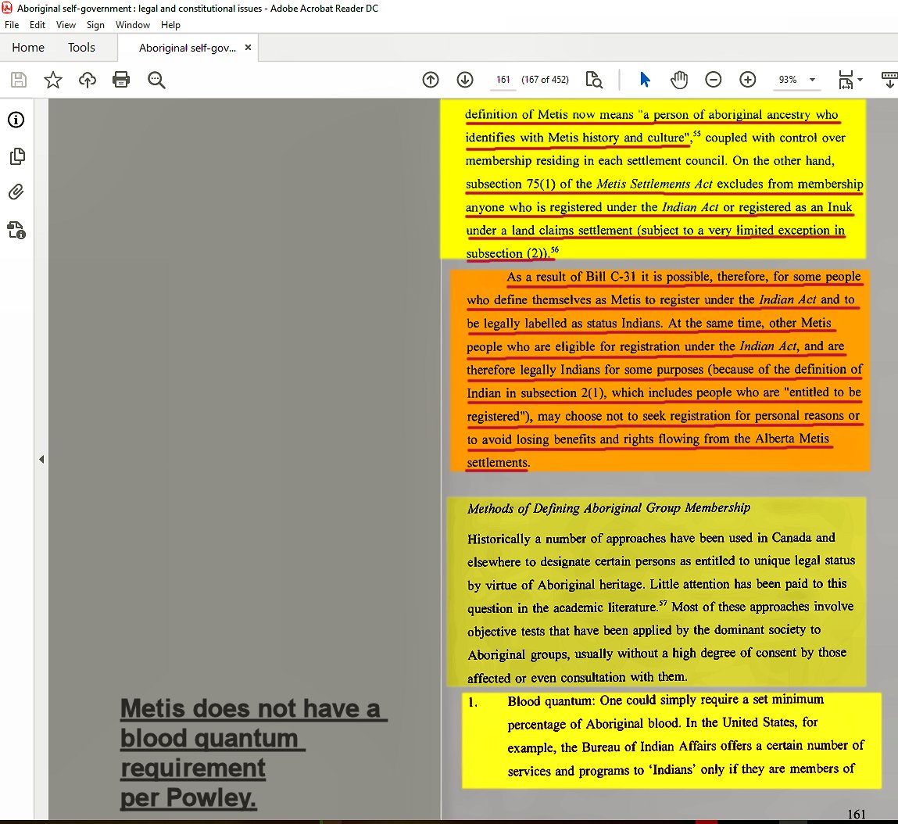This screenshot has width=898, height=824.
Task: Click footnote marker 56 after subsection (2))
Action: 554,249
